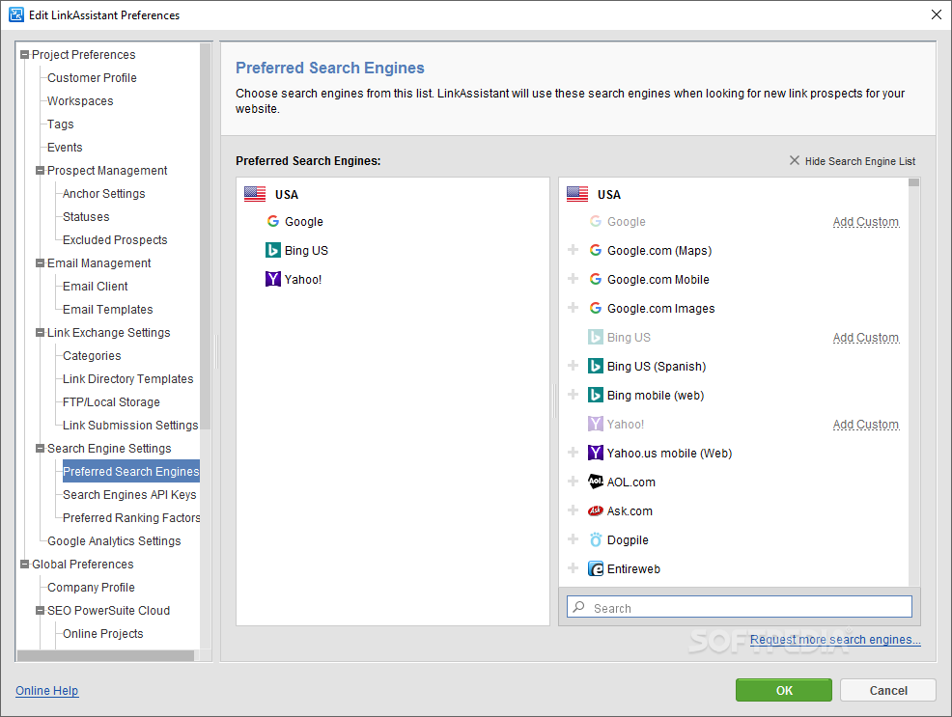The height and width of the screenshot is (717, 952).
Task: Add Google.com (Maps) with its plus icon
Action: click(573, 250)
